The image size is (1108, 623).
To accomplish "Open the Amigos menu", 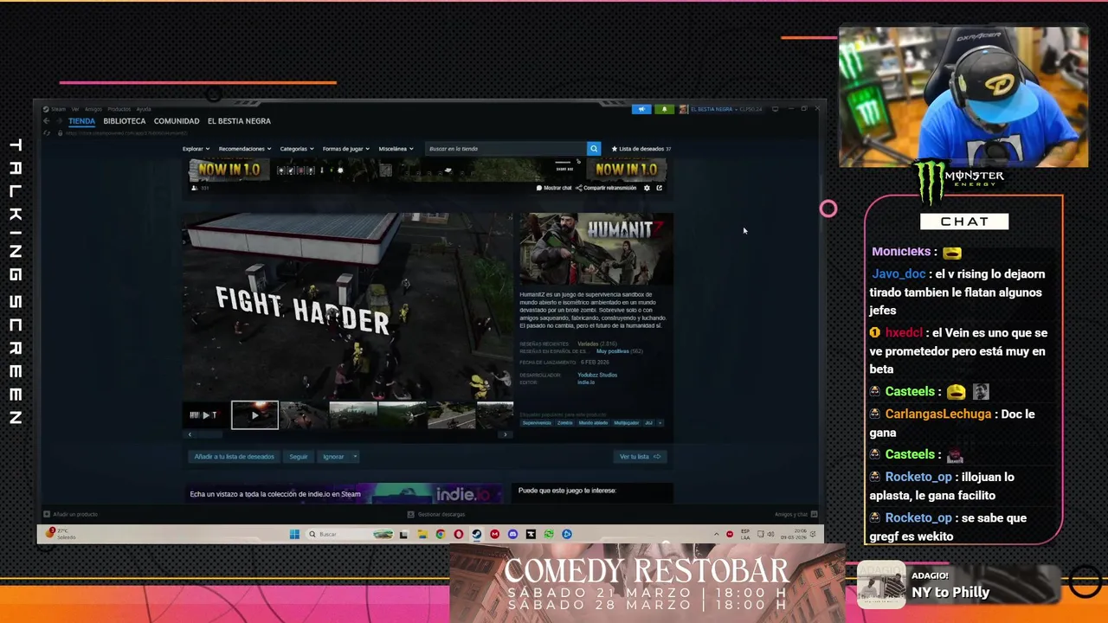I will (93, 109).
